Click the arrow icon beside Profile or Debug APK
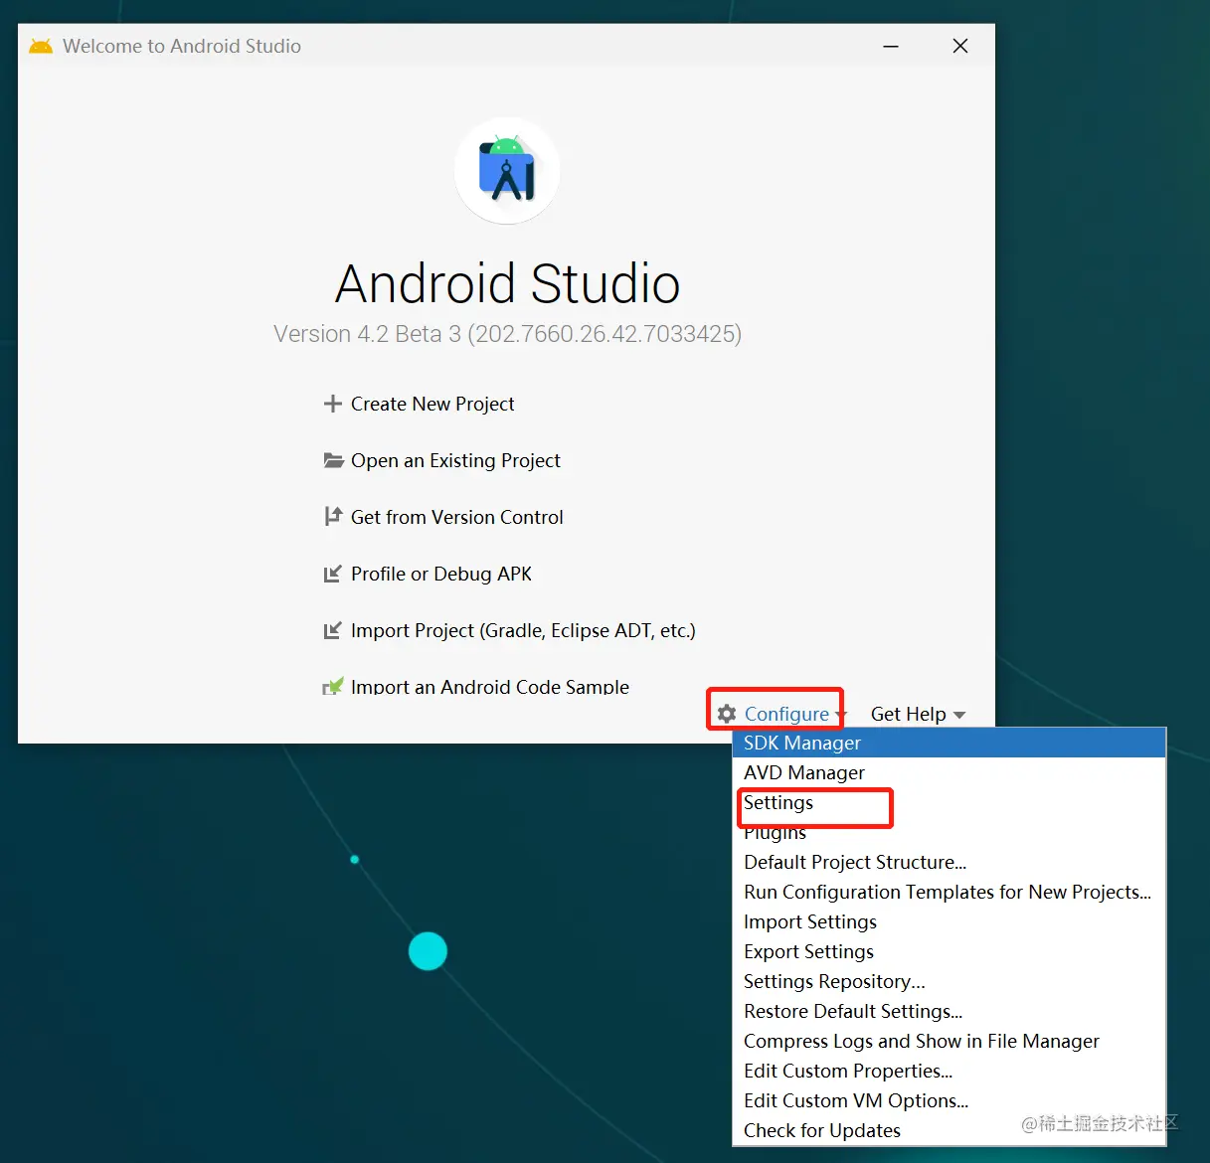Image resolution: width=1210 pixels, height=1163 pixels. (x=333, y=574)
